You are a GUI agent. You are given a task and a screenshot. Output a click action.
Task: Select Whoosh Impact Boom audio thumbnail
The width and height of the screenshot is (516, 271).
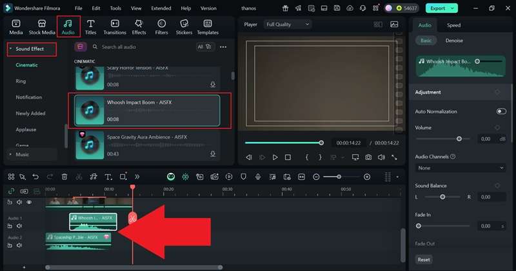[89, 110]
